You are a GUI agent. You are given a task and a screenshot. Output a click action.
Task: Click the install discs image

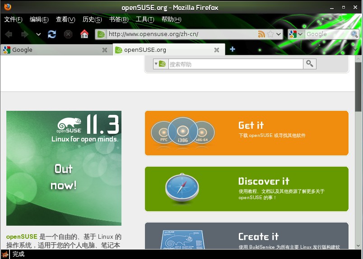[183, 132]
